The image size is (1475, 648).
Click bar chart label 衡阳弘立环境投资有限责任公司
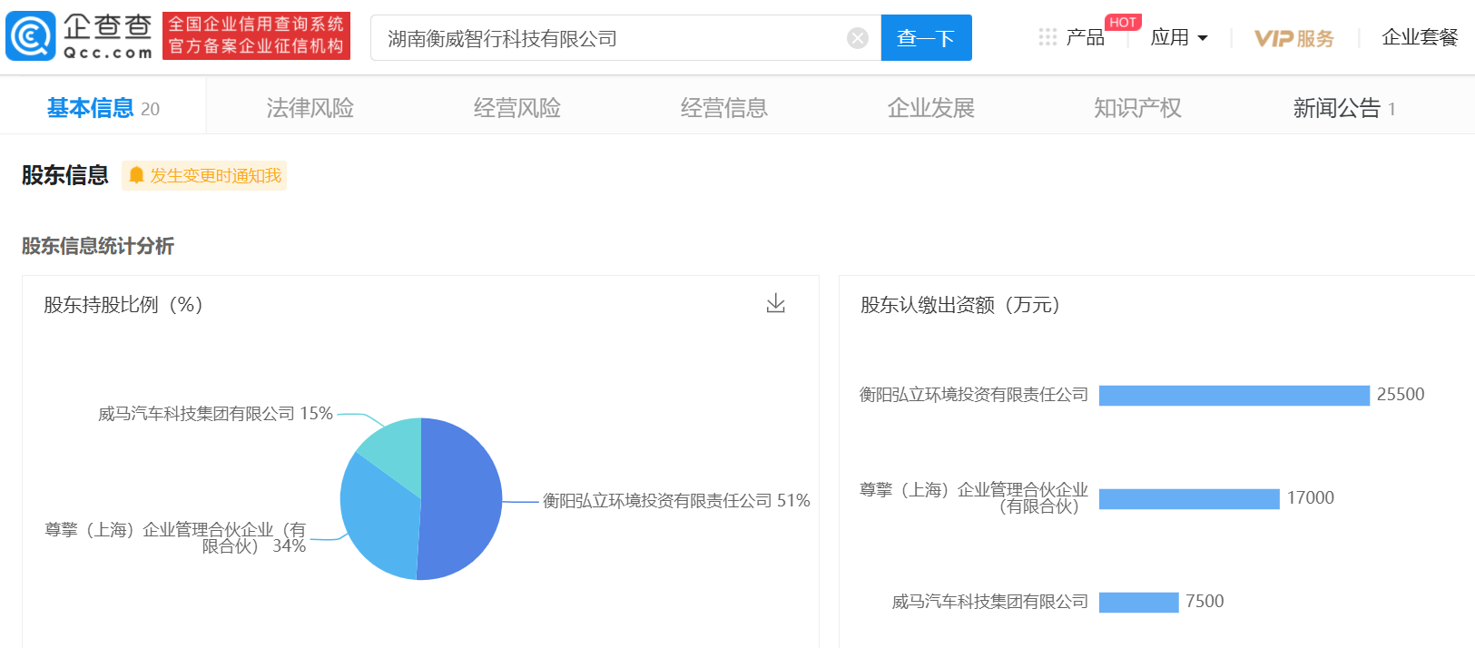coord(974,395)
